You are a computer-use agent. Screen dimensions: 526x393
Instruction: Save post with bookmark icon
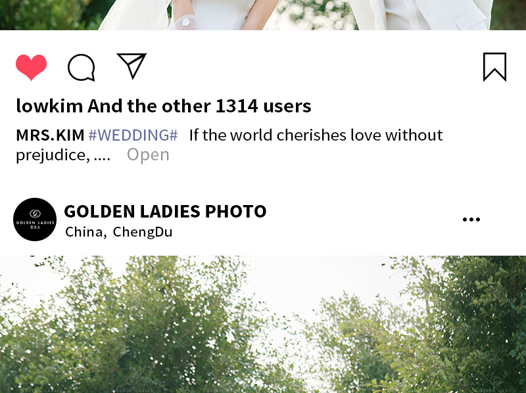click(494, 67)
